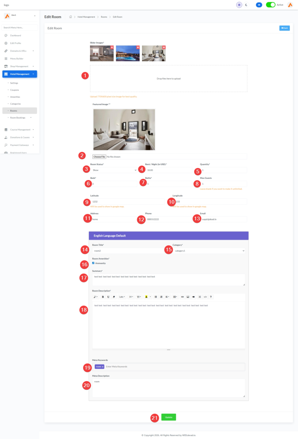Click the green Update button
This screenshot has height=439, width=298.
point(169,417)
